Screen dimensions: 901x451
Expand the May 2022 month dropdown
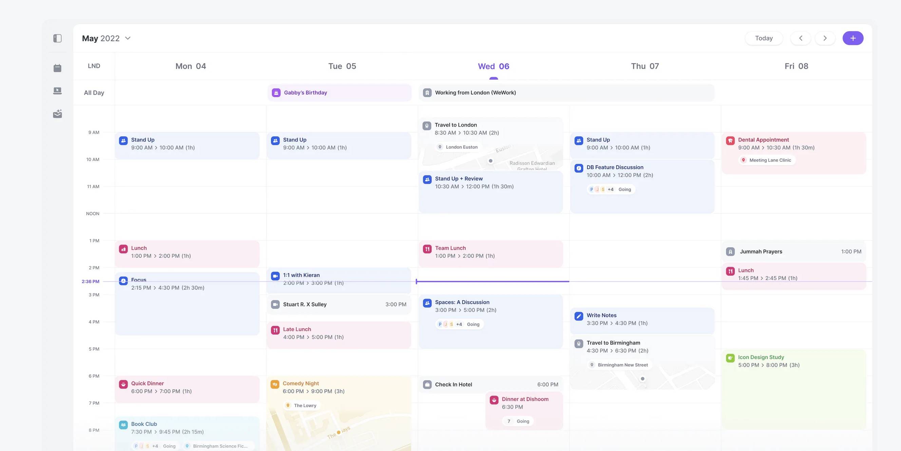(x=128, y=38)
